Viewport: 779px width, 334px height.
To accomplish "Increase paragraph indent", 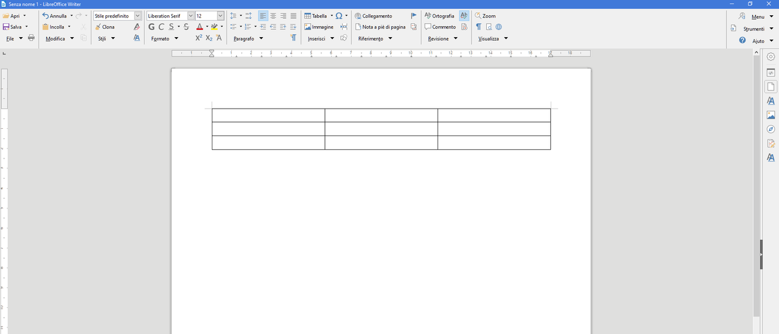I will 263,27.
